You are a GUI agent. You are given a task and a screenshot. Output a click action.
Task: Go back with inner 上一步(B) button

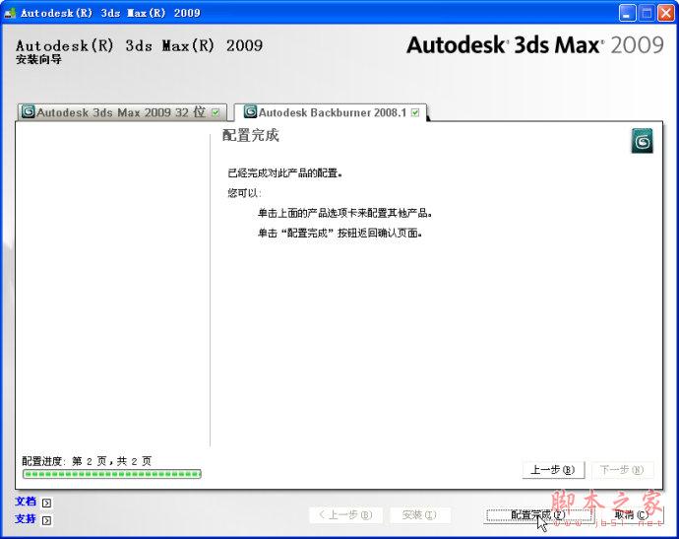coord(553,470)
